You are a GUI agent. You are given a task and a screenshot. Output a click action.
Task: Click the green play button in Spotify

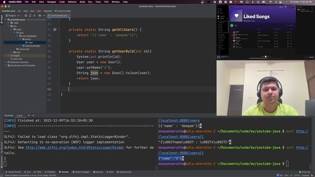pos(232,26)
